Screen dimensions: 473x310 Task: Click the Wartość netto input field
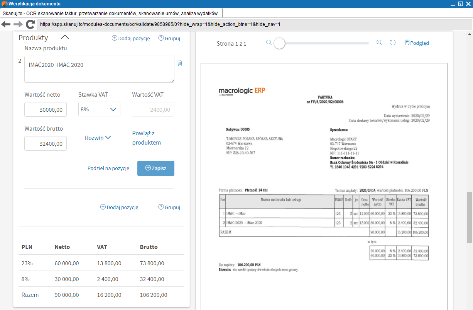click(x=46, y=110)
